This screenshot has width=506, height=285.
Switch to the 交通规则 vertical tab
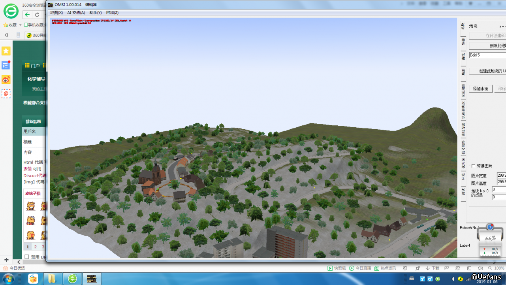(x=463, y=90)
